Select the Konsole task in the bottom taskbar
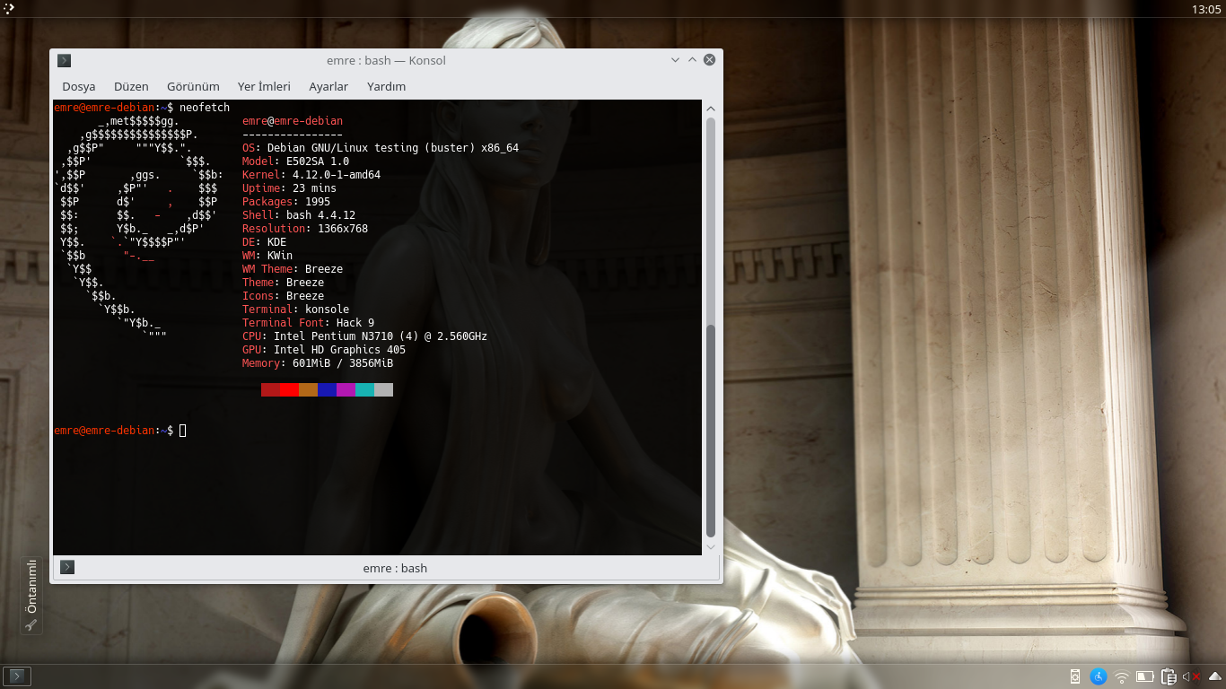1226x689 pixels. pyautogui.click(x=18, y=676)
